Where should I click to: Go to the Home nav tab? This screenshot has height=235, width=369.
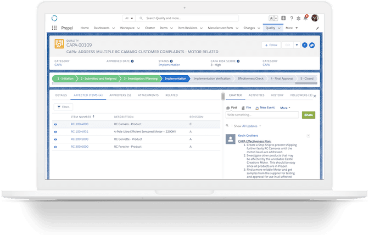pyautogui.click(x=85, y=28)
